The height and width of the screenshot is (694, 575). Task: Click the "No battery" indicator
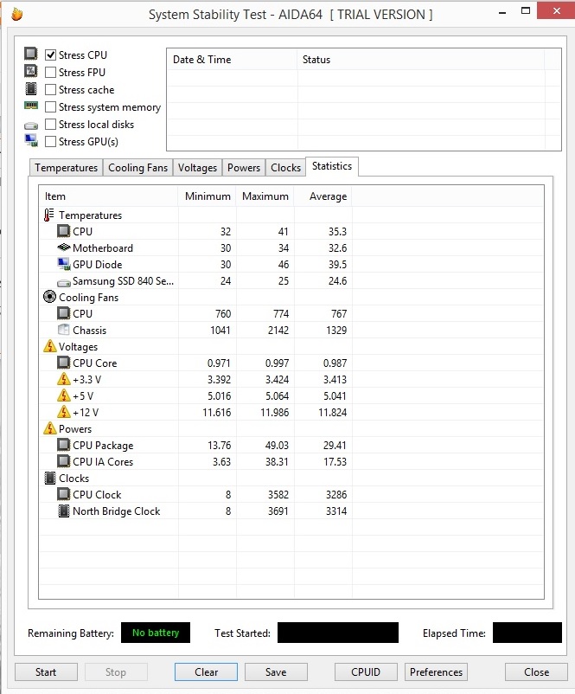156,633
